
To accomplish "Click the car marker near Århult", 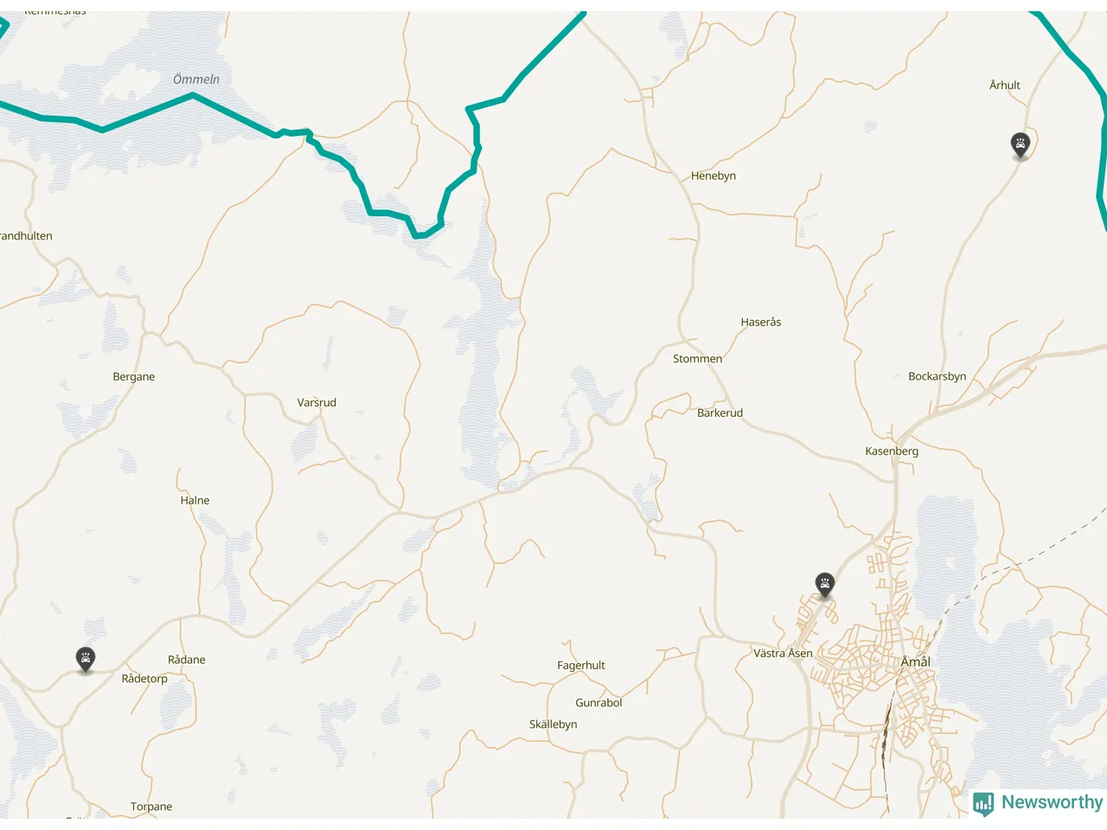I will click(x=1021, y=145).
